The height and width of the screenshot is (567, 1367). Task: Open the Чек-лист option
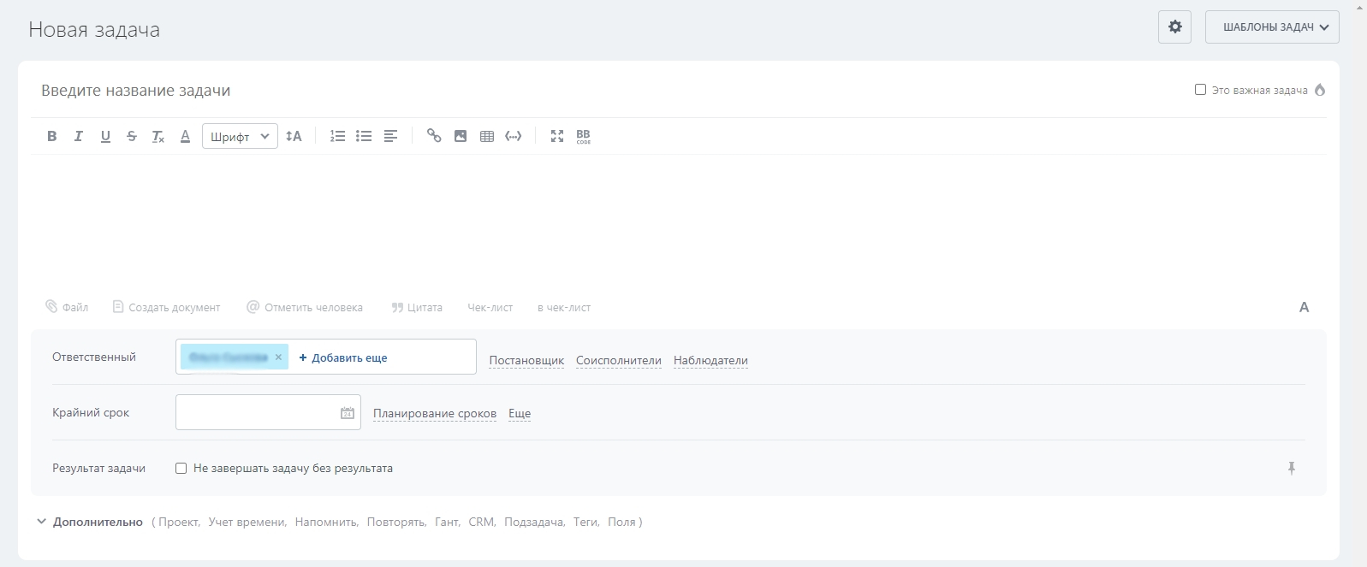[x=490, y=308]
